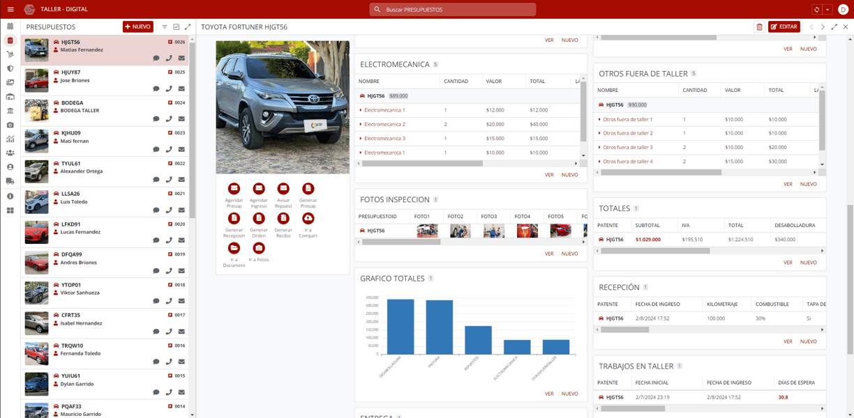Expand the detail panel to full screen
The width and height of the screenshot is (854, 418).
coord(834,27)
